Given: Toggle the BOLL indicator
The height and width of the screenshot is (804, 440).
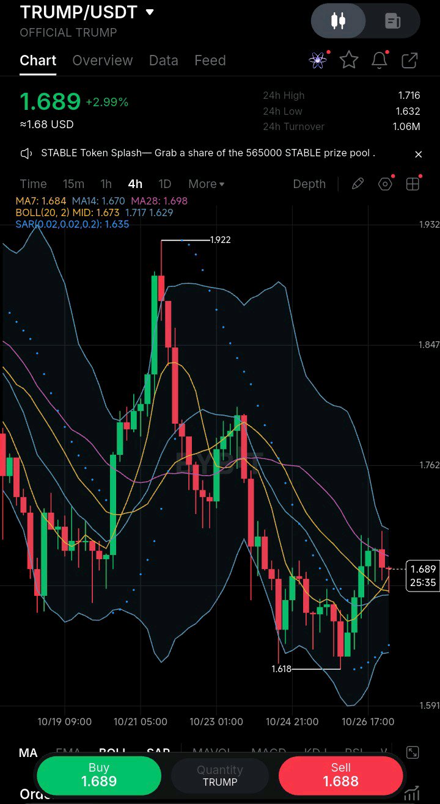Looking at the screenshot, I should point(112,753).
